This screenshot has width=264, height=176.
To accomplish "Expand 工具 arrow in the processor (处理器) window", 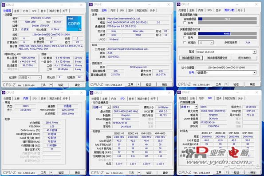I will [51, 85].
